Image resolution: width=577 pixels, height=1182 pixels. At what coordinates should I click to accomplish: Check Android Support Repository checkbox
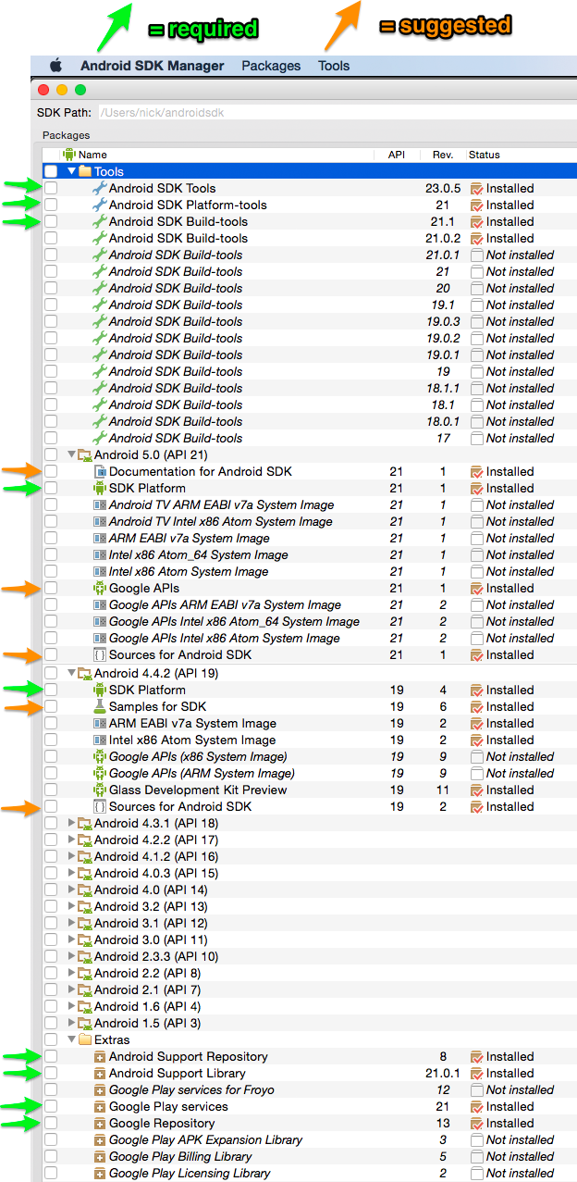tap(51, 1056)
